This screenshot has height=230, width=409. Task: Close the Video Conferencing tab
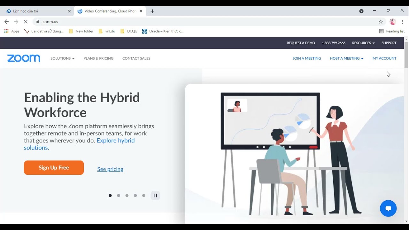click(141, 11)
